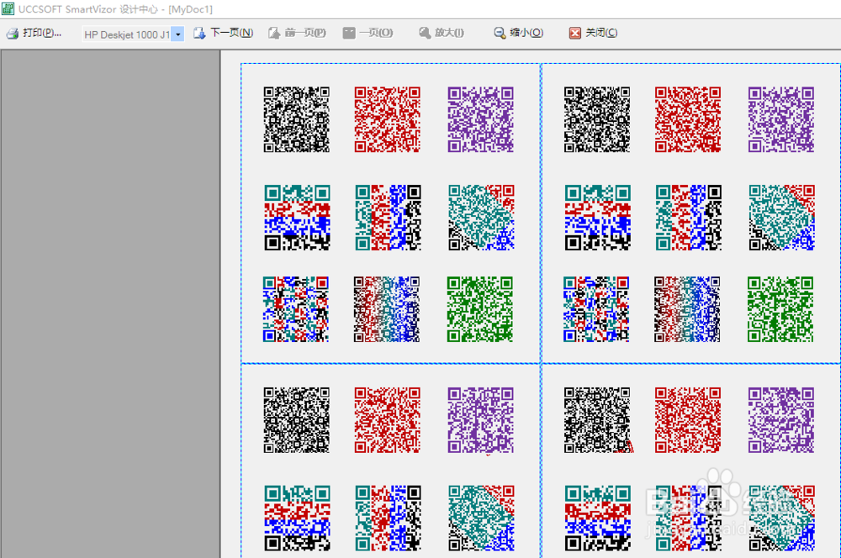Select green QR code in top-left label
This screenshot has height=558, width=841.
[x=480, y=309]
